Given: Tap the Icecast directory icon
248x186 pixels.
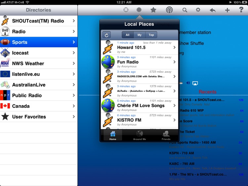Looking at the screenshot, I should tap(5, 53).
